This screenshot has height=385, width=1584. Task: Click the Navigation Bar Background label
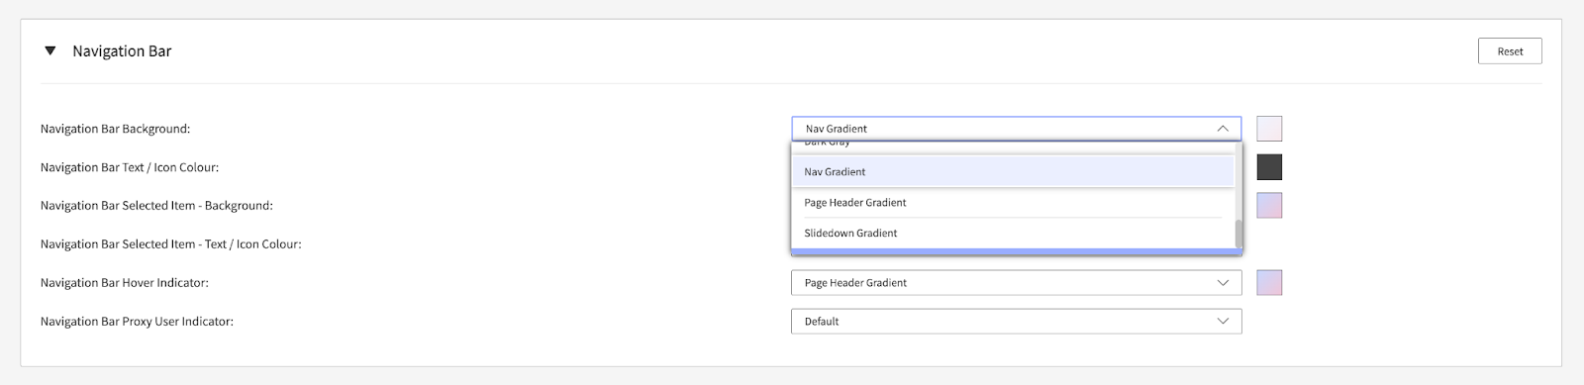pos(115,129)
